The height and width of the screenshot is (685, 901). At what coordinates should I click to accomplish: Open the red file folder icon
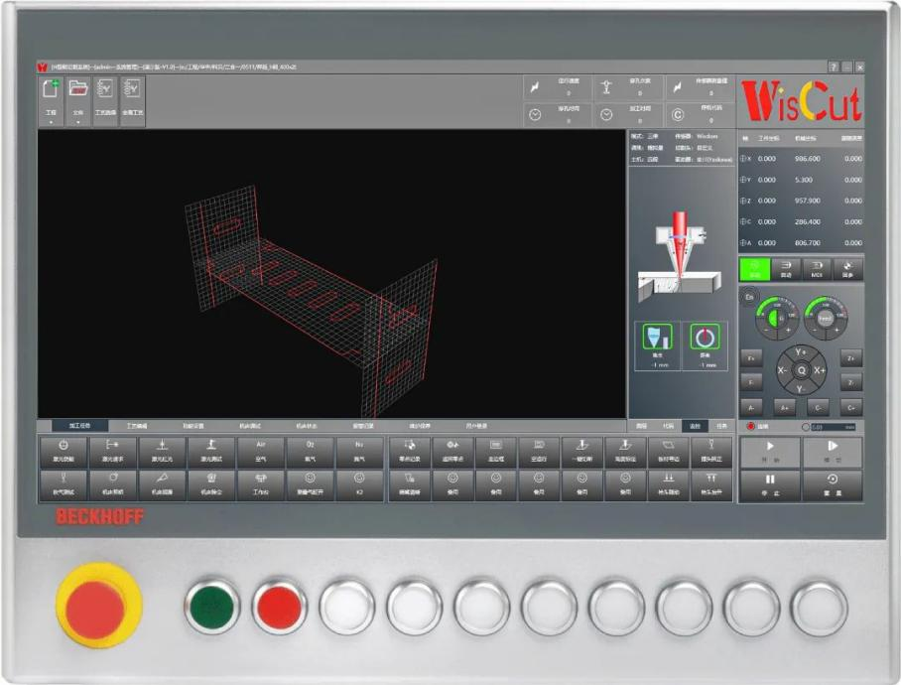tap(77, 88)
